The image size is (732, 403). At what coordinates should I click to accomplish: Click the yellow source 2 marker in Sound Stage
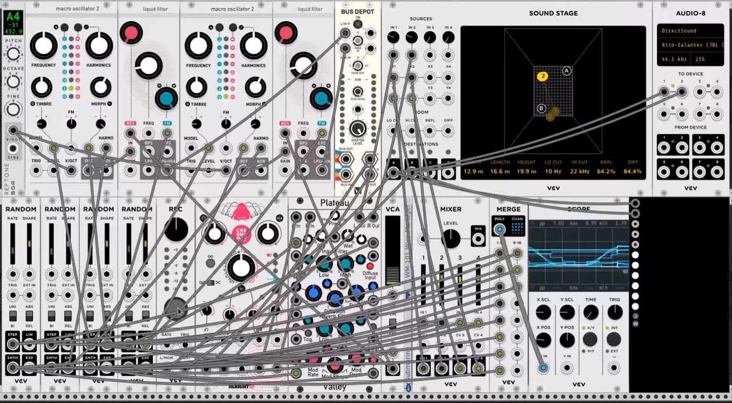[543, 76]
